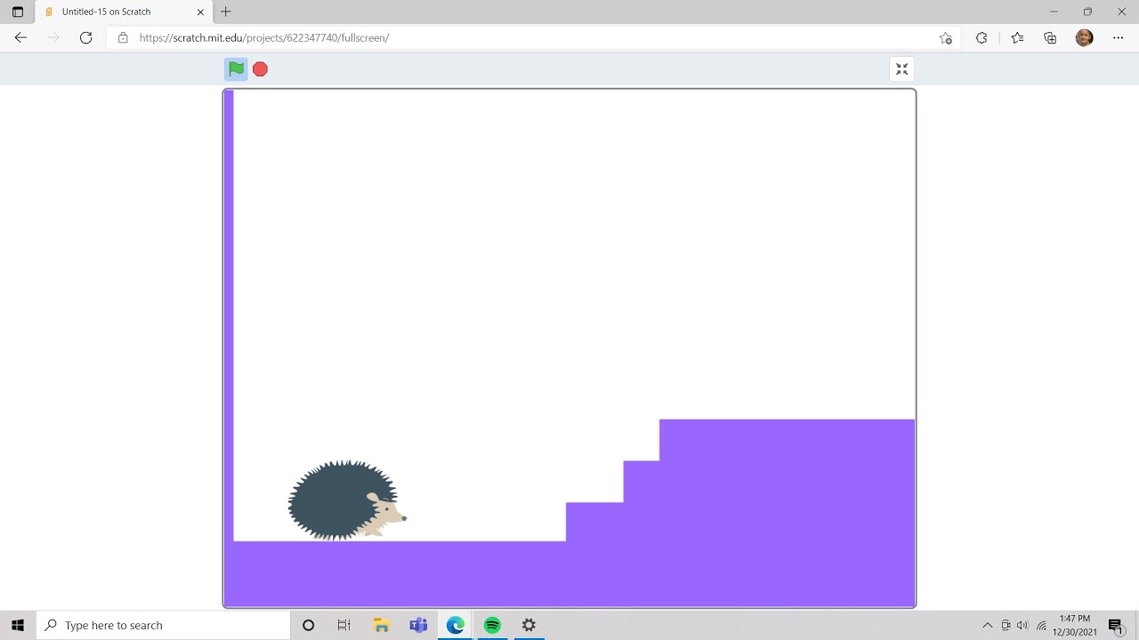Open the volume control in tray
1139x640 pixels.
pyautogui.click(x=1022, y=625)
